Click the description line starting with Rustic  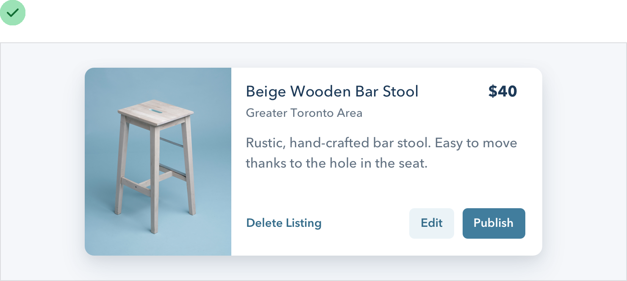[x=381, y=143]
